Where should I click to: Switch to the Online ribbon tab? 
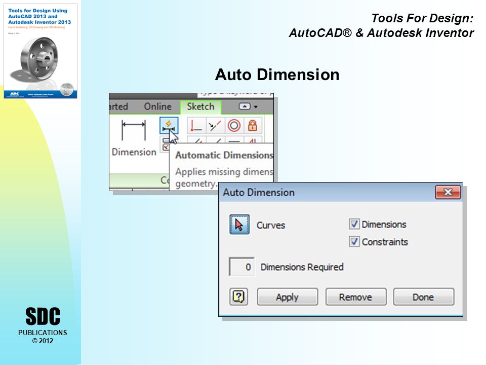pos(158,106)
